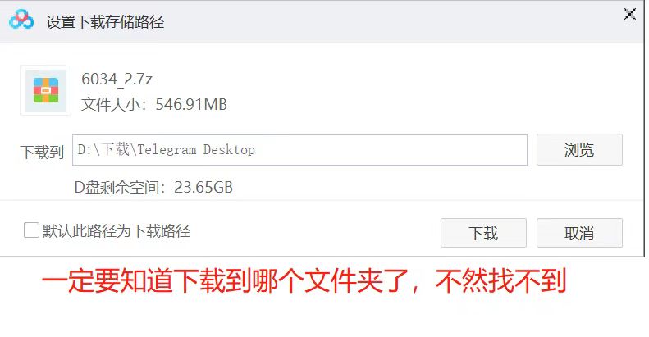The width and height of the screenshot is (649, 337).
Task: Click the 546.91MB size value
Action: tap(191, 104)
